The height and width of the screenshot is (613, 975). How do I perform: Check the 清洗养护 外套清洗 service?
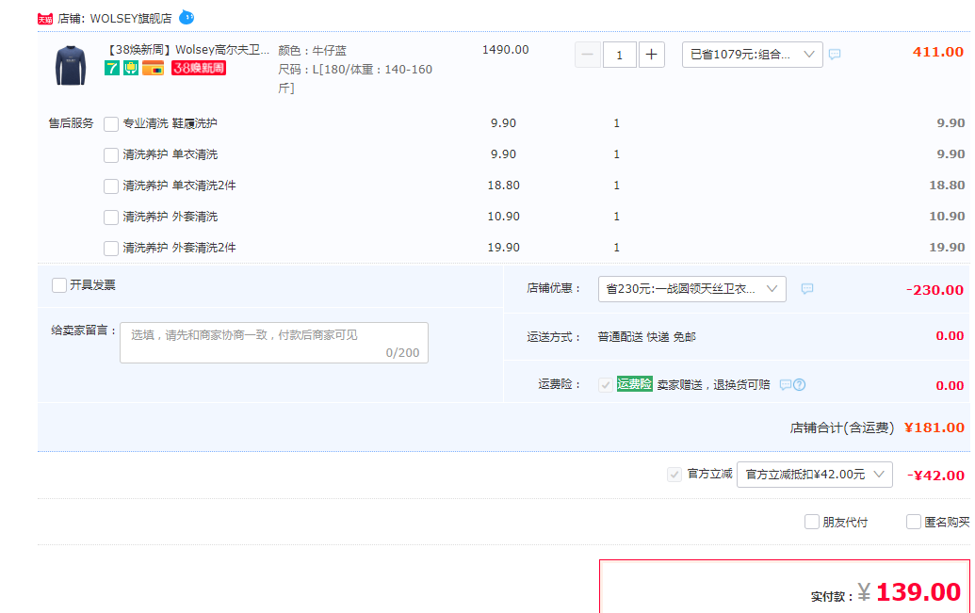click(x=111, y=217)
